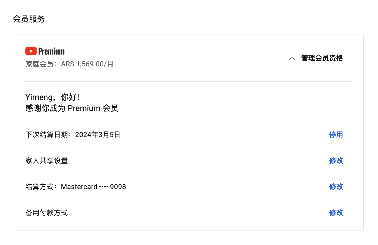Viewport: 378px width, 245px height.
Task: Collapse the membership panel using the chevron arrow
Action: (292, 58)
